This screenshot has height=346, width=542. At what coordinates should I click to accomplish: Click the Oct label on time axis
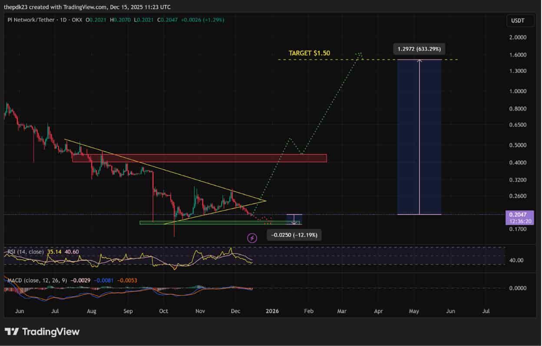pos(164,311)
